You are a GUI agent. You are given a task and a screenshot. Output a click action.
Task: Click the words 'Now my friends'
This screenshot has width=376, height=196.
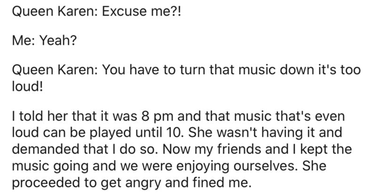212,150
